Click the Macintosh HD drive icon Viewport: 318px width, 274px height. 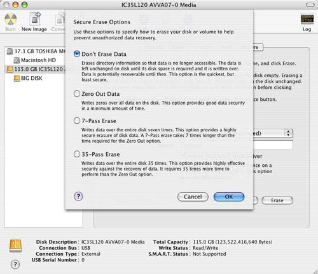click(17, 60)
